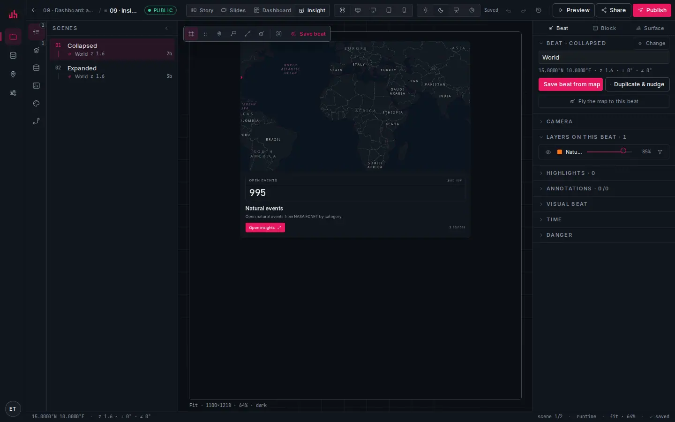Screen dimensions: 675x422
Task: Switch to light theme sun icon
Action: pyautogui.click(x=425, y=10)
